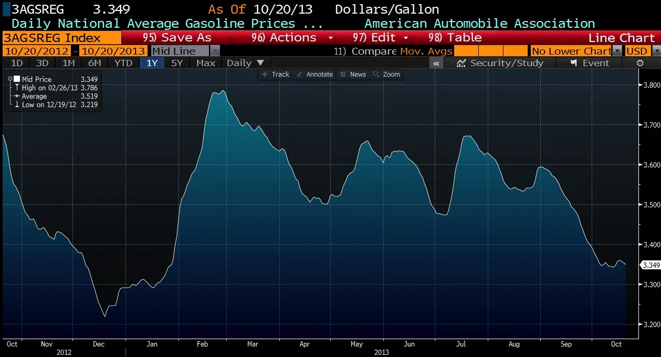Open chart settings gear
Viewport: 661px width, 357px height.
pos(640,63)
